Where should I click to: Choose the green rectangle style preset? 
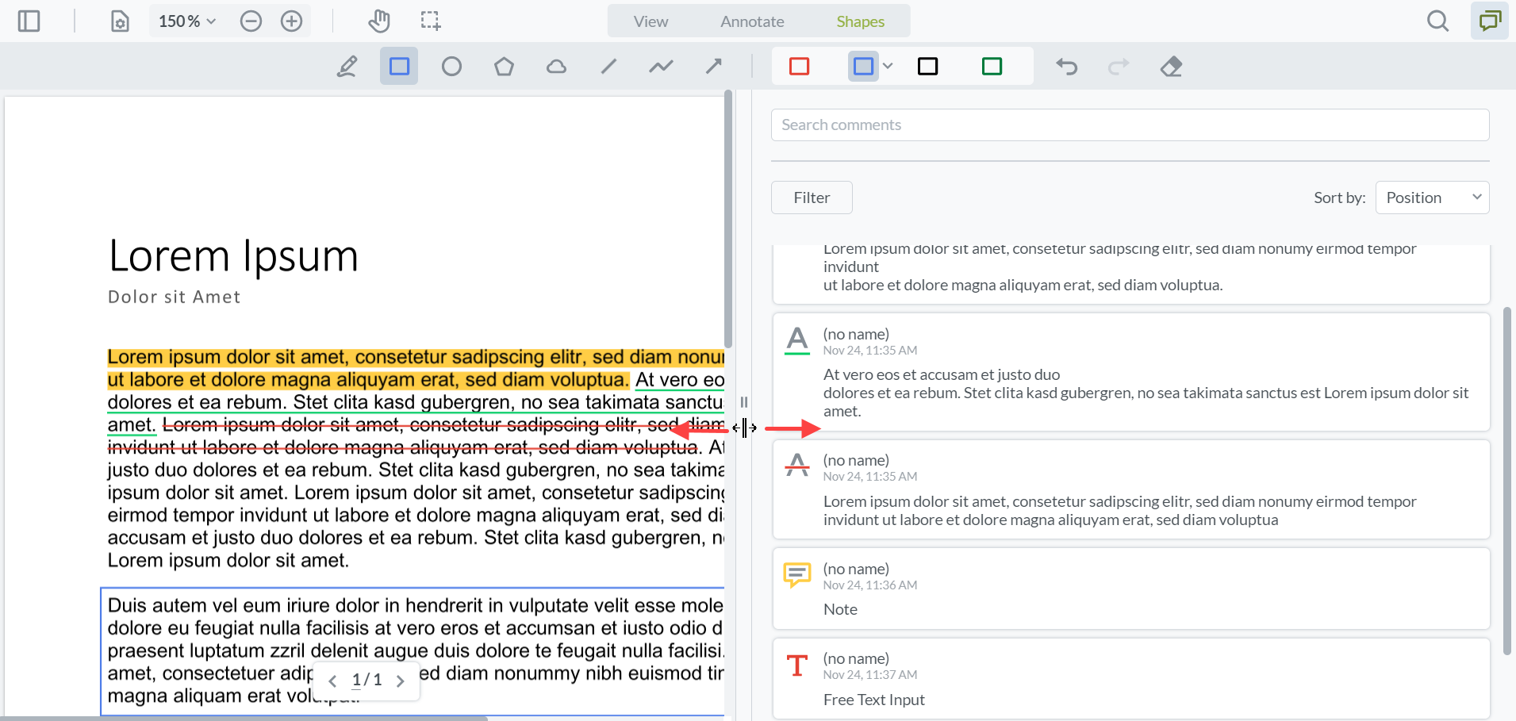992,67
